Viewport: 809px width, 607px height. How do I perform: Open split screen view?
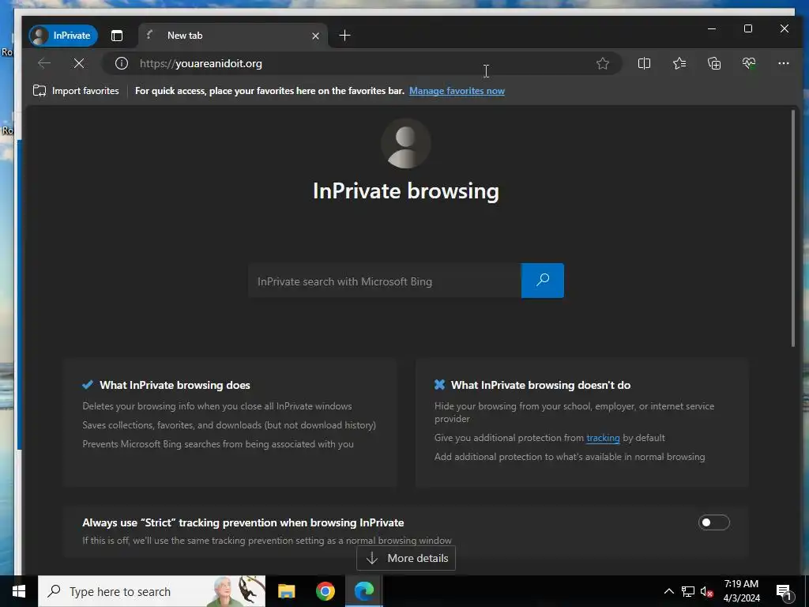644,63
